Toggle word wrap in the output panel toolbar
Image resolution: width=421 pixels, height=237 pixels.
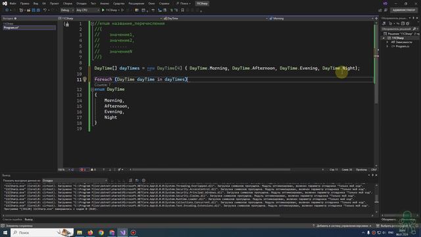tap(137, 180)
